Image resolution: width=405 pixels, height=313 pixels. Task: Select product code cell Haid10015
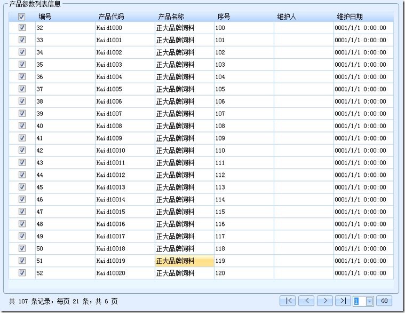coord(125,212)
